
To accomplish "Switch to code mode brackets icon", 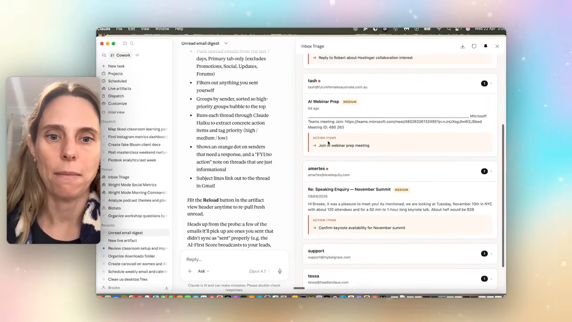I will click(137, 55).
